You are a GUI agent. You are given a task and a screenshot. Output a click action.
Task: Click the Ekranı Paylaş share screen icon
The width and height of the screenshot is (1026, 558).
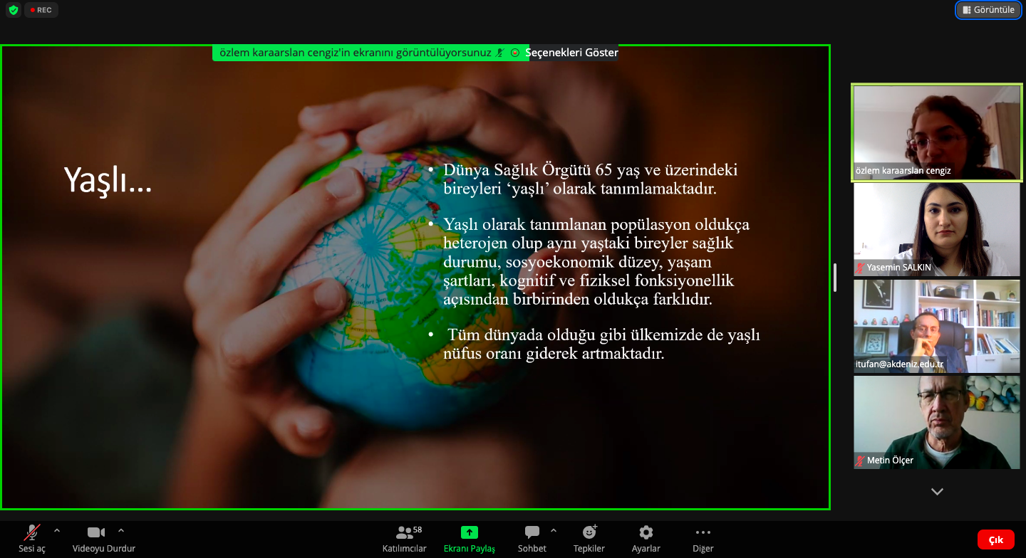(469, 532)
